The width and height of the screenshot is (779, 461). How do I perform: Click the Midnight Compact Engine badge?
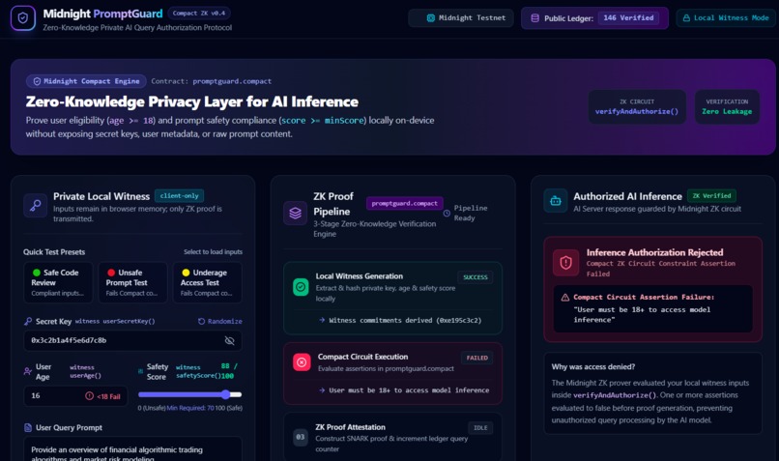click(x=86, y=81)
